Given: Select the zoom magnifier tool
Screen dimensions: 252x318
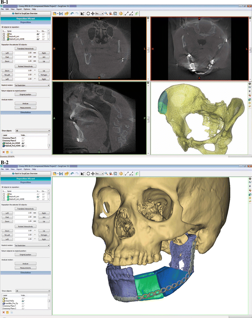Looking at the screenshot, I should [x=106, y=13].
